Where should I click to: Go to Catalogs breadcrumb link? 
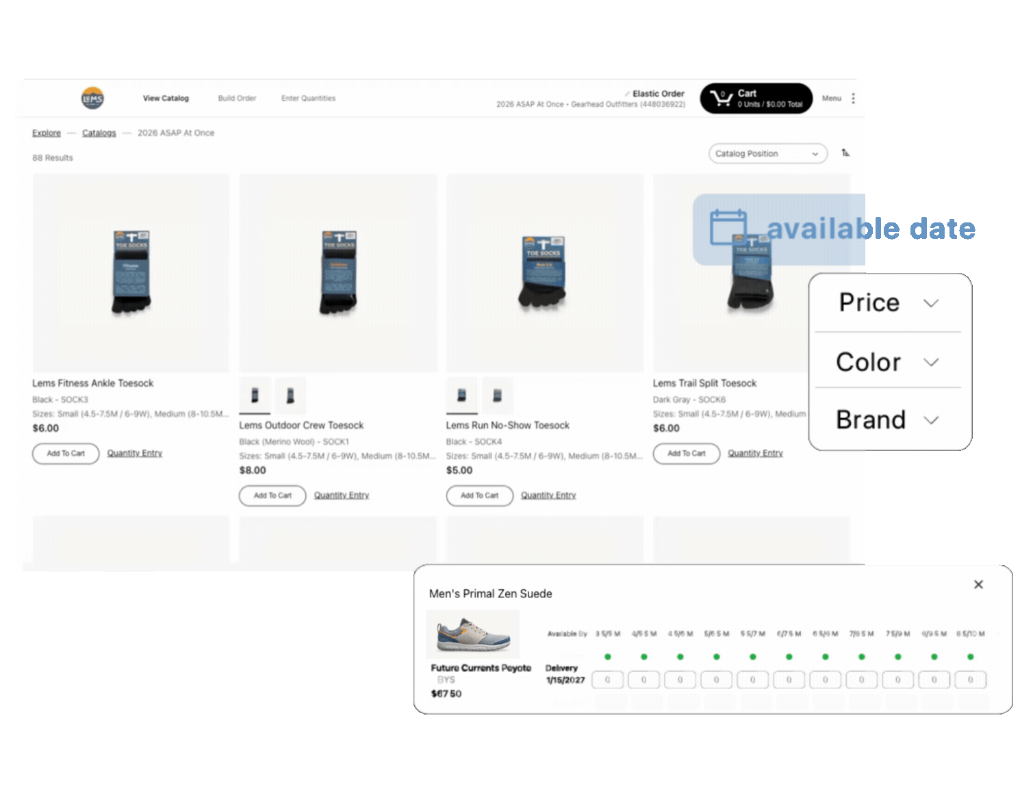(x=99, y=133)
